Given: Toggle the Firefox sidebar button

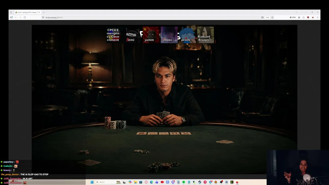Looking at the screenshot, I should click(11, 17).
